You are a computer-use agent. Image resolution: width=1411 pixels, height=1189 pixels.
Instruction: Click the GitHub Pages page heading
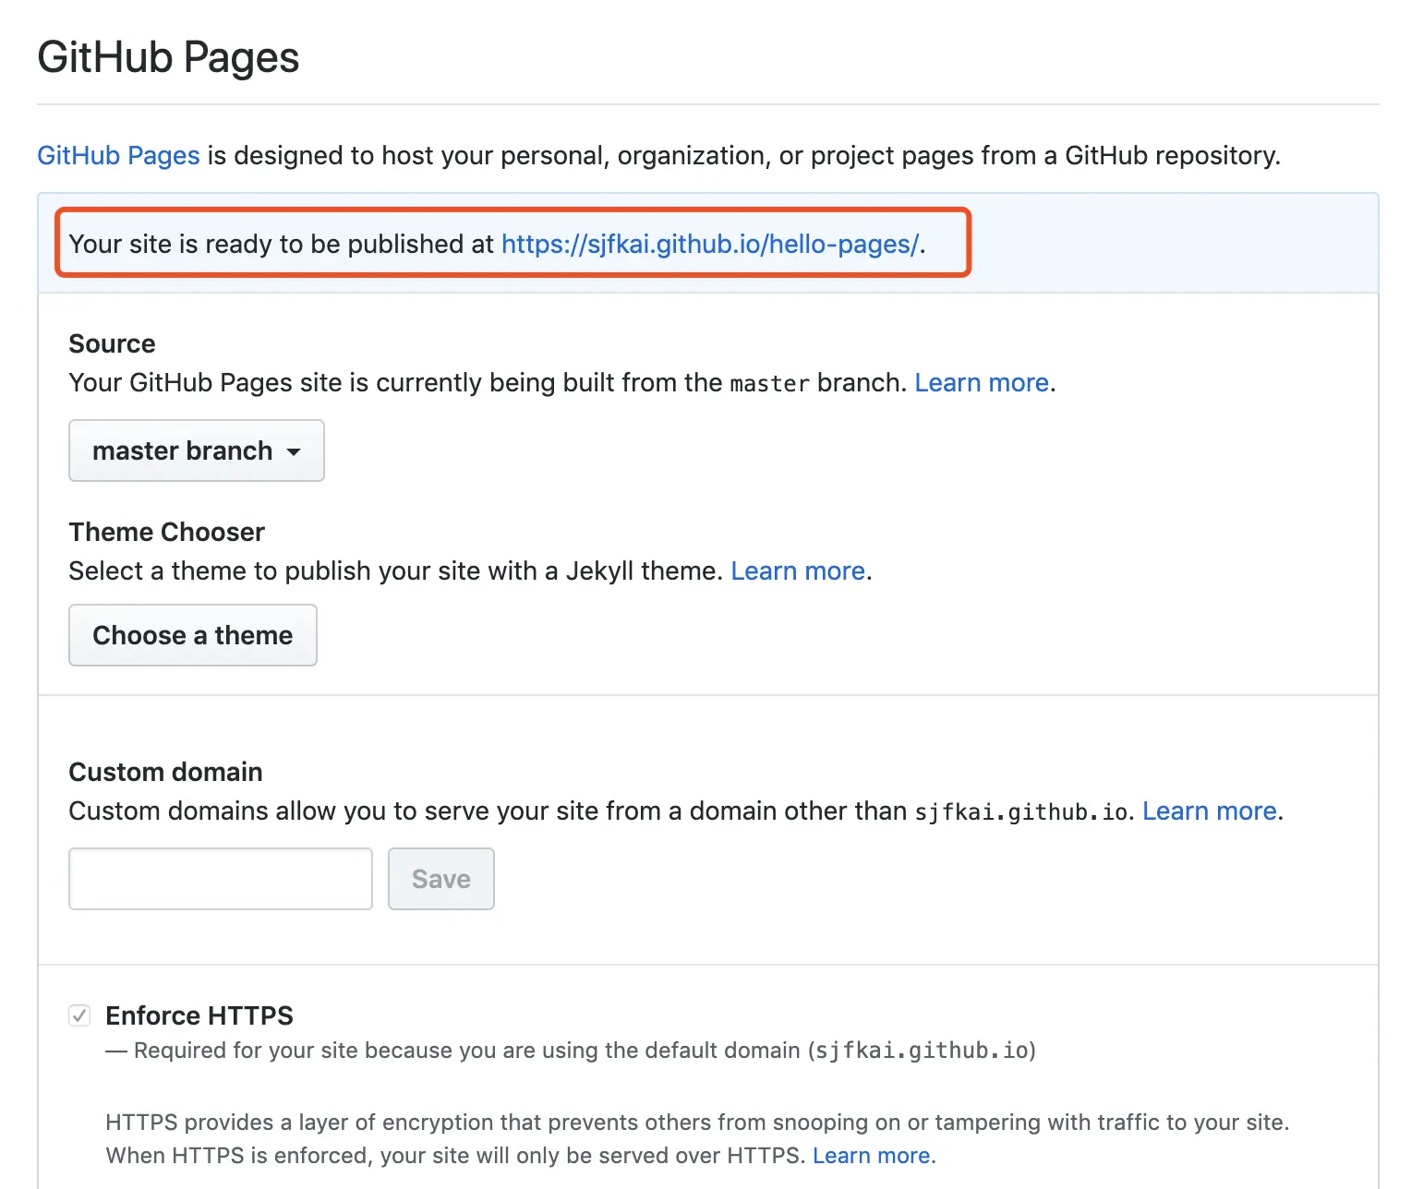168,57
